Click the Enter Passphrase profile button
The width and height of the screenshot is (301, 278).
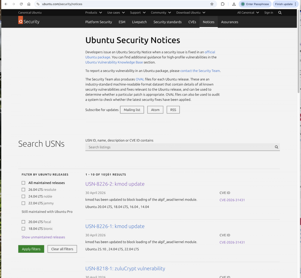click(255, 4)
